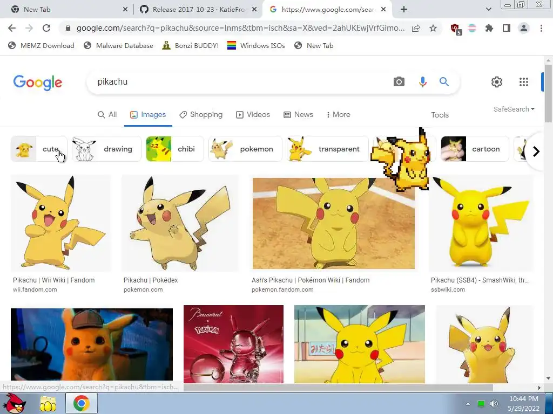Filter by drawing suggestion chip
The height and width of the screenshot is (414, 553).
coord(106,149)
